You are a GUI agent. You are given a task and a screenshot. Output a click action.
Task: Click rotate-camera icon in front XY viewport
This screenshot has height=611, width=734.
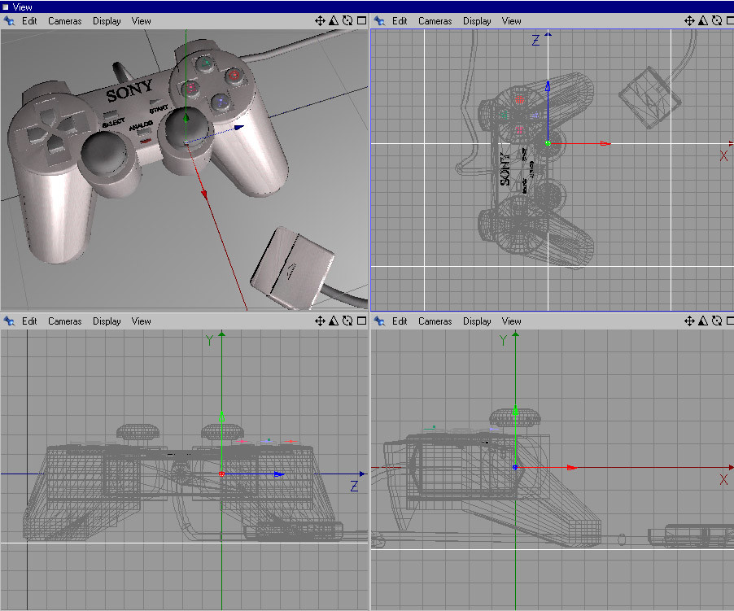(717, 321)
